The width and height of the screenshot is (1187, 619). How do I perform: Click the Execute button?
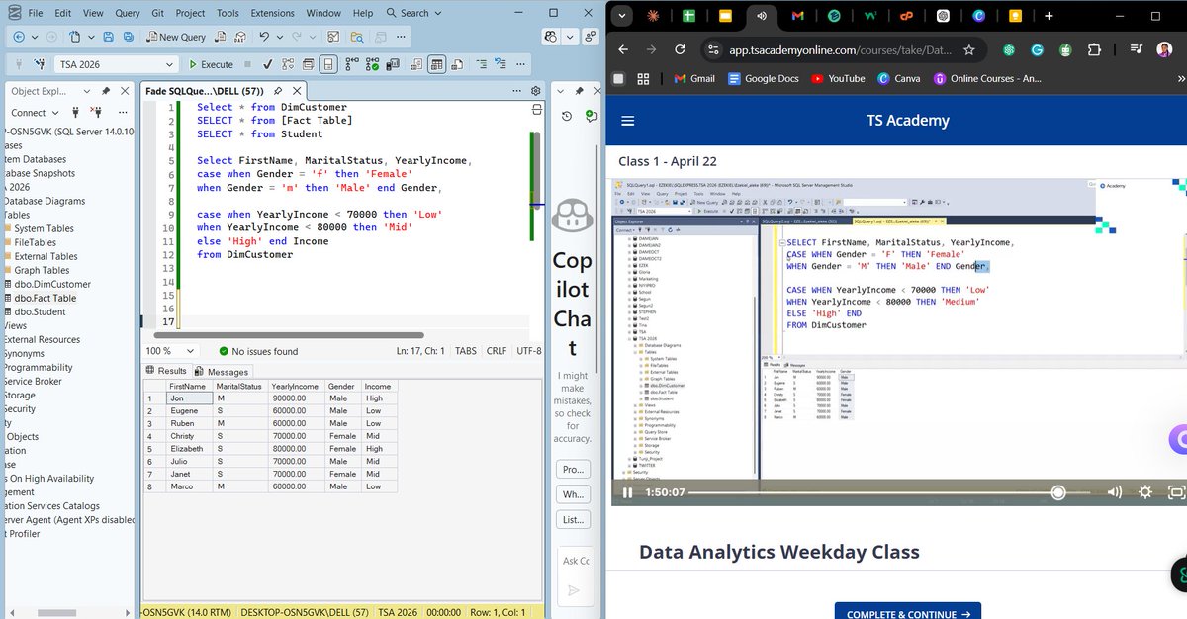pos(211,65)
